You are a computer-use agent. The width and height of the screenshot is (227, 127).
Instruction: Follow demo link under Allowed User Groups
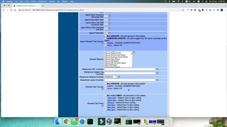click(x=110, y=88)
